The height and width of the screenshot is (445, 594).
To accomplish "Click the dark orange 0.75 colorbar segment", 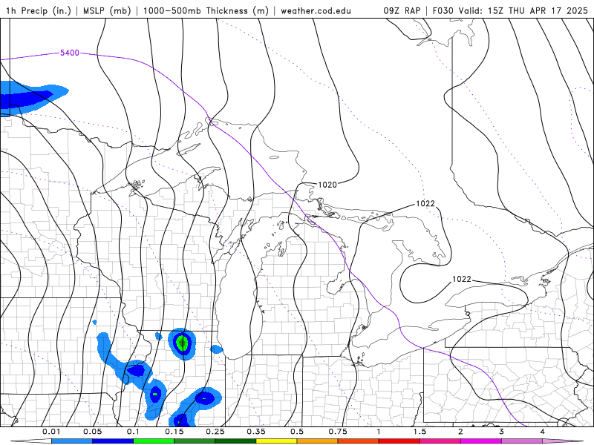I will pos(359,441).
